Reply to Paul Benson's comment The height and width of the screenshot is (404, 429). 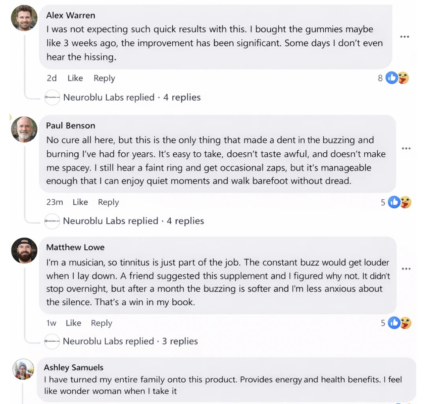point(108,202)
